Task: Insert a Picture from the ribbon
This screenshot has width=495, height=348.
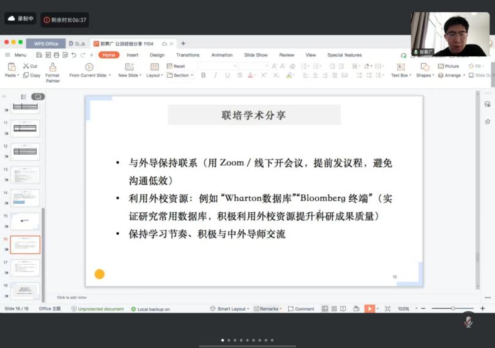Action: click(x=448, y=66)
